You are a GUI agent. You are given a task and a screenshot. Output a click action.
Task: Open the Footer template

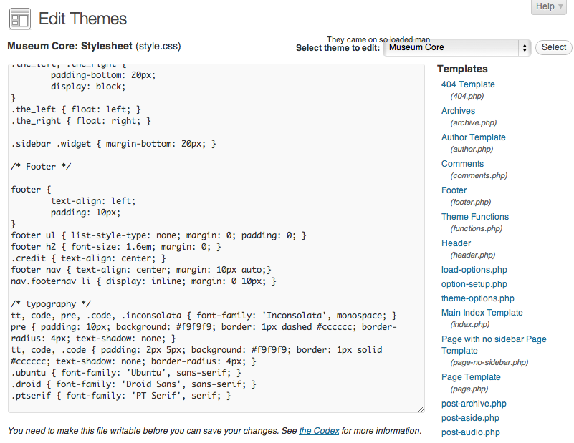[x=454, y=190]
